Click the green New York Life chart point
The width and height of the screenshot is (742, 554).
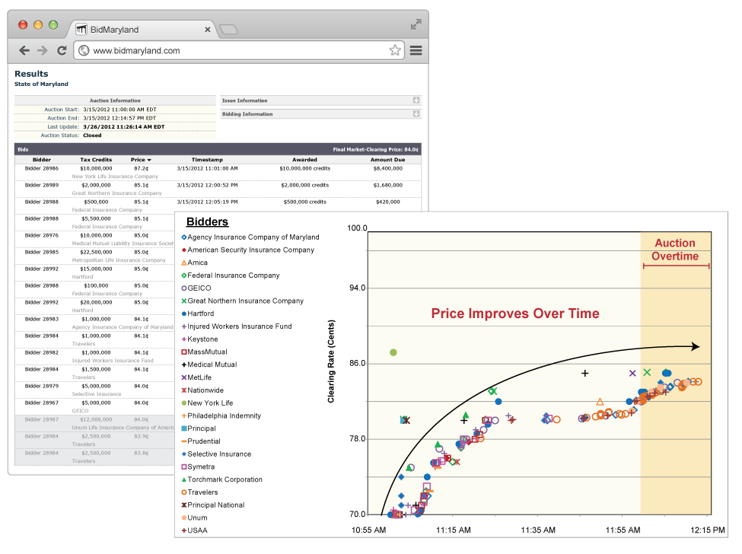point(393,352)
